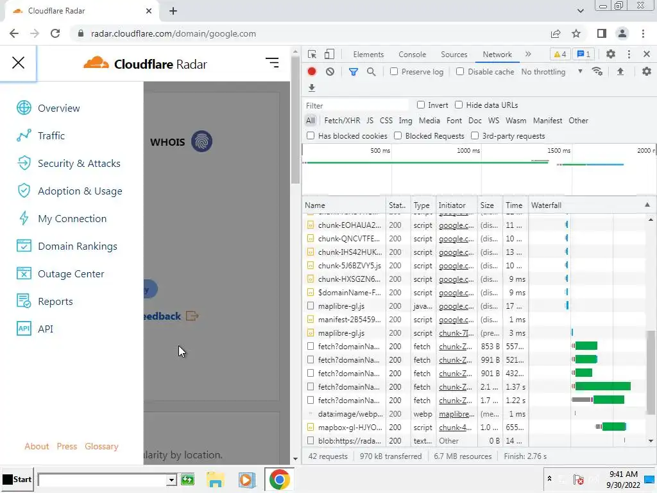657x493 pixels.
Task: Enable Preserve log checkbox
Action: (394, 72)
